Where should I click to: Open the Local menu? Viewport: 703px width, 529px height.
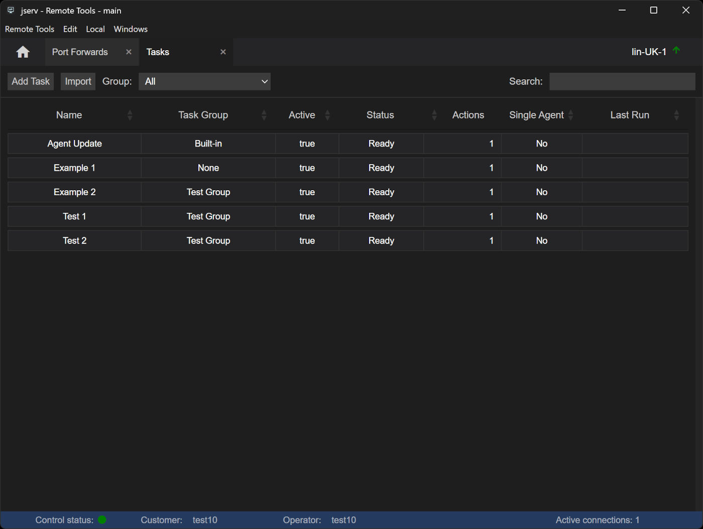95,29
